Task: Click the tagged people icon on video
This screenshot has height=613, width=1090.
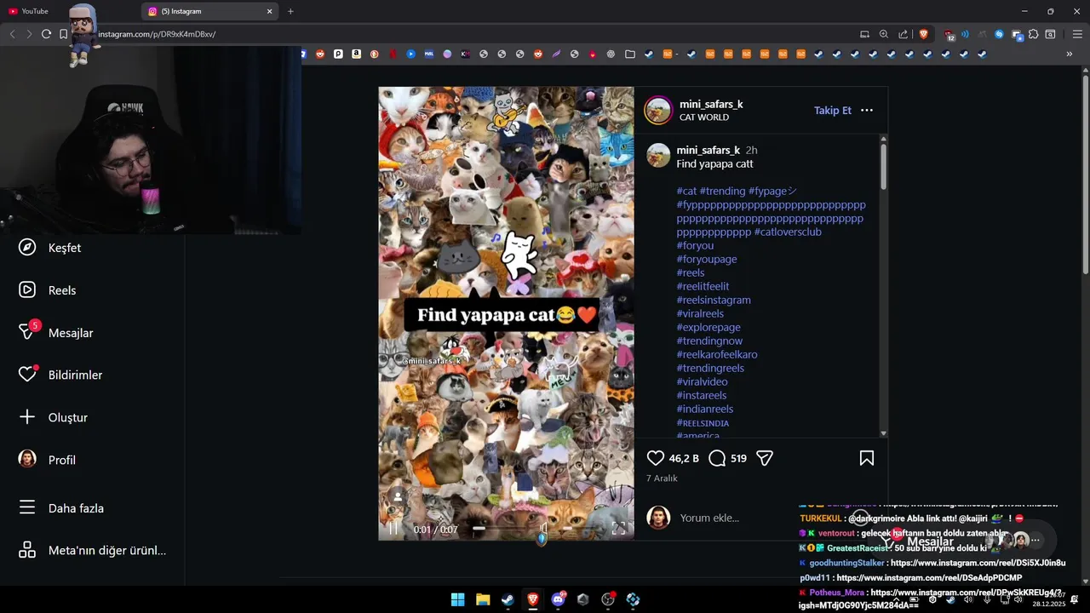Action: point(397,496)
